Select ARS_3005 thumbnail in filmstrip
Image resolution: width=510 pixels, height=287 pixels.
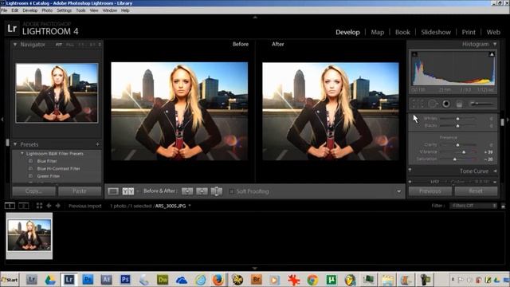pyautogui.click(x=29, y=236)
